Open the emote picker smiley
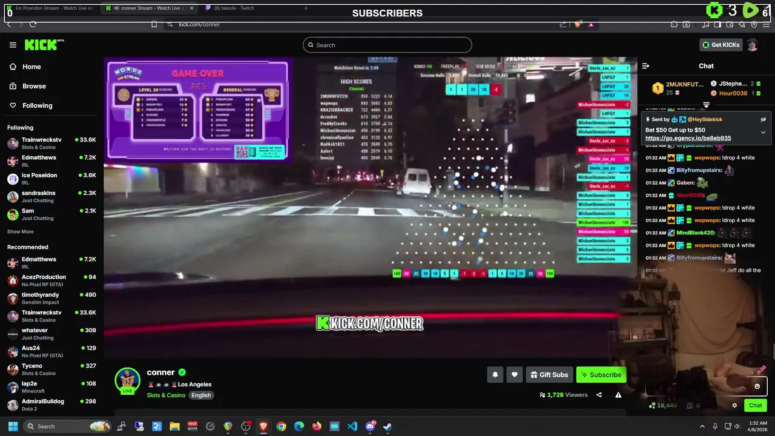775x436 pixels. [x=757, y=386]
